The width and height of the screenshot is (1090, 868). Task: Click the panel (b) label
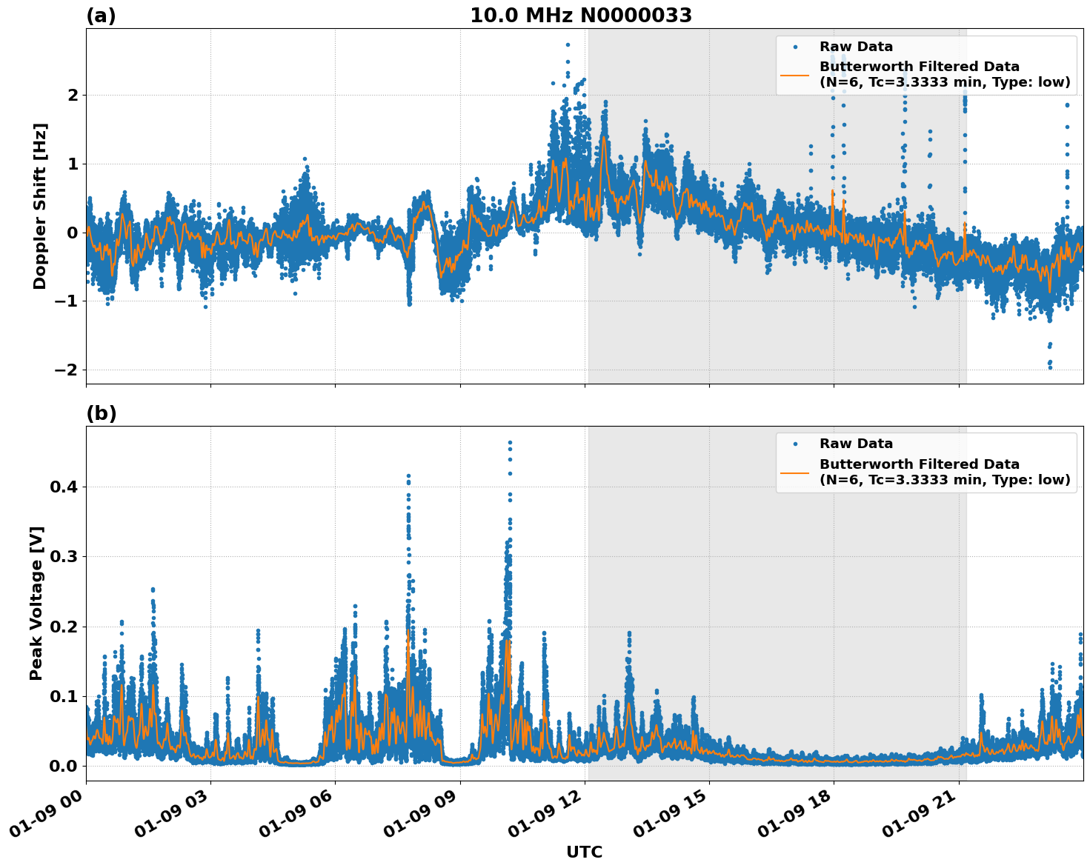pos(102,413)
